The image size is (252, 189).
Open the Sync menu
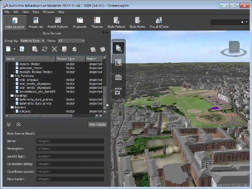[x=36, y=11]
